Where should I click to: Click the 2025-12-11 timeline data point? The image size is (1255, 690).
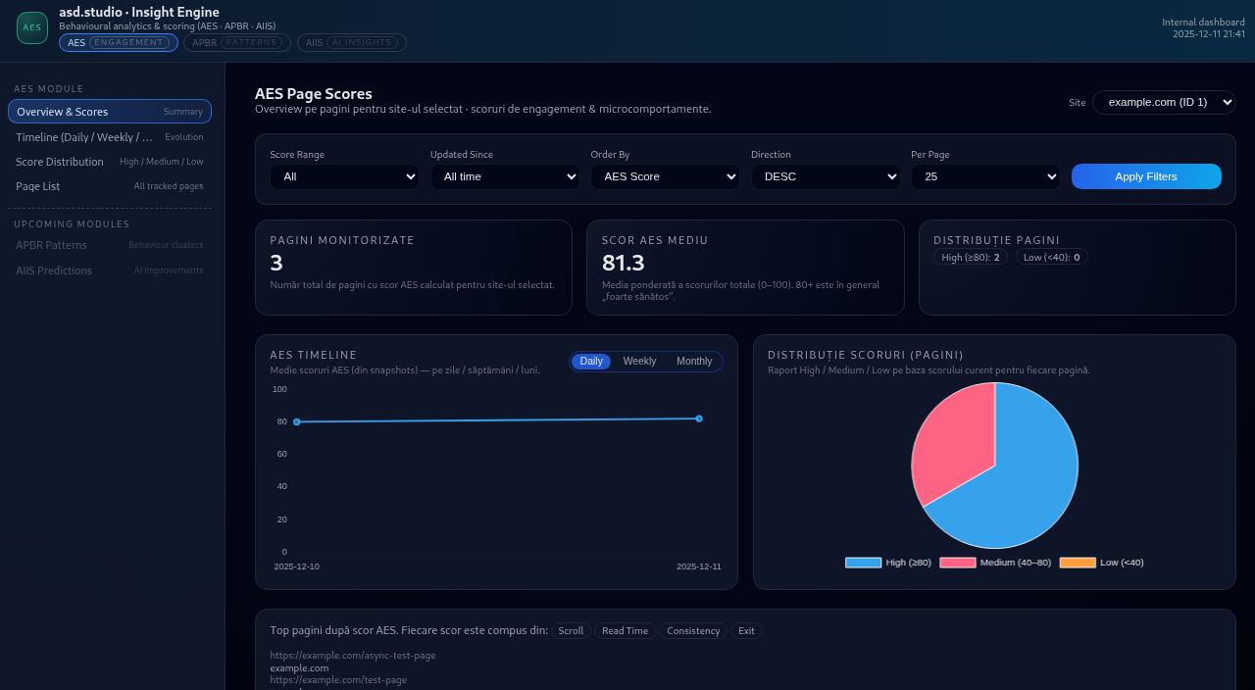[x=699, y=419]
